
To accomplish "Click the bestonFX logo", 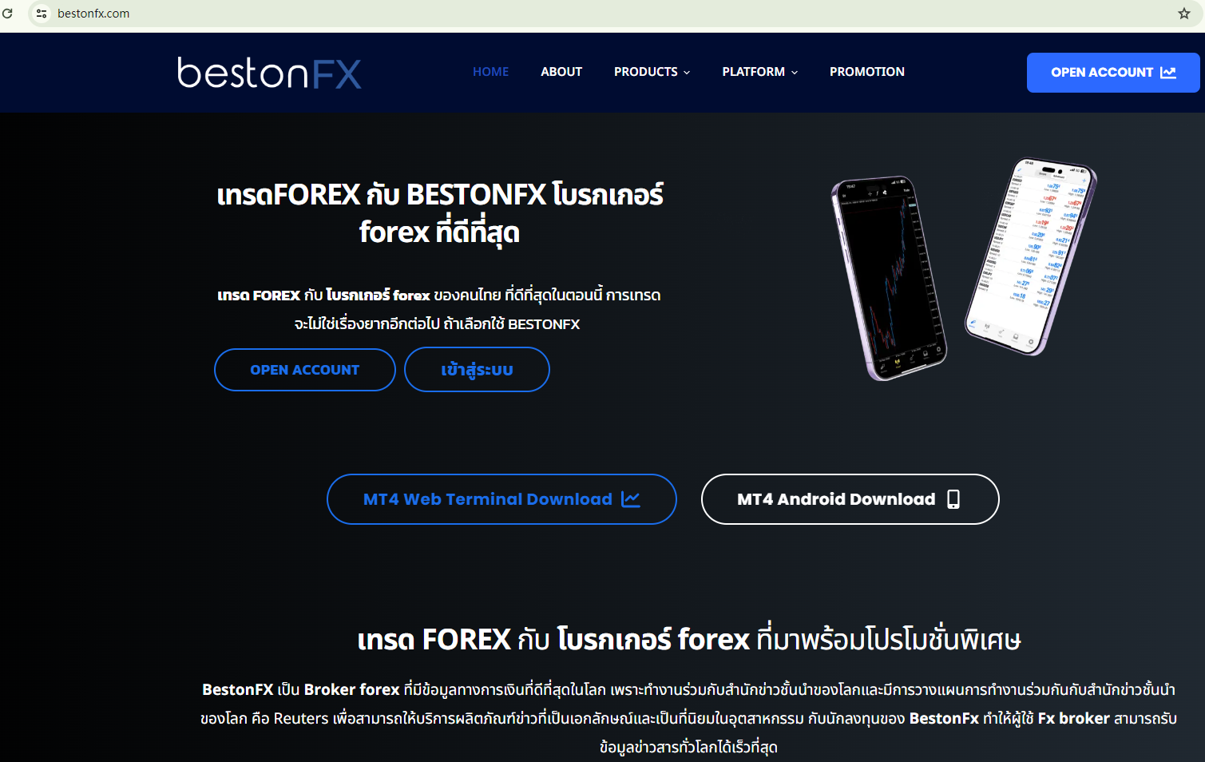I will pos(269,73).
